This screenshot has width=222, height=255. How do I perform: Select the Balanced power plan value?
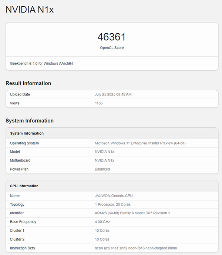click(x=102, y=169)
